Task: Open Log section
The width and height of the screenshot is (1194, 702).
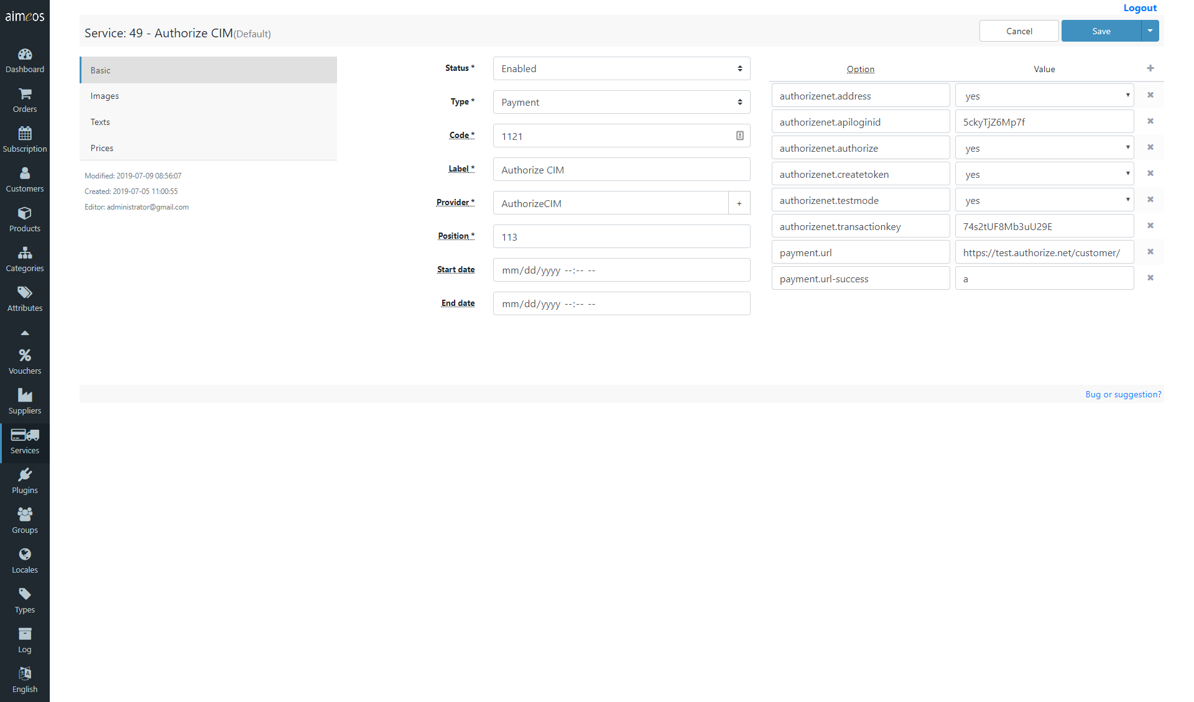Action: click(25, 640)
